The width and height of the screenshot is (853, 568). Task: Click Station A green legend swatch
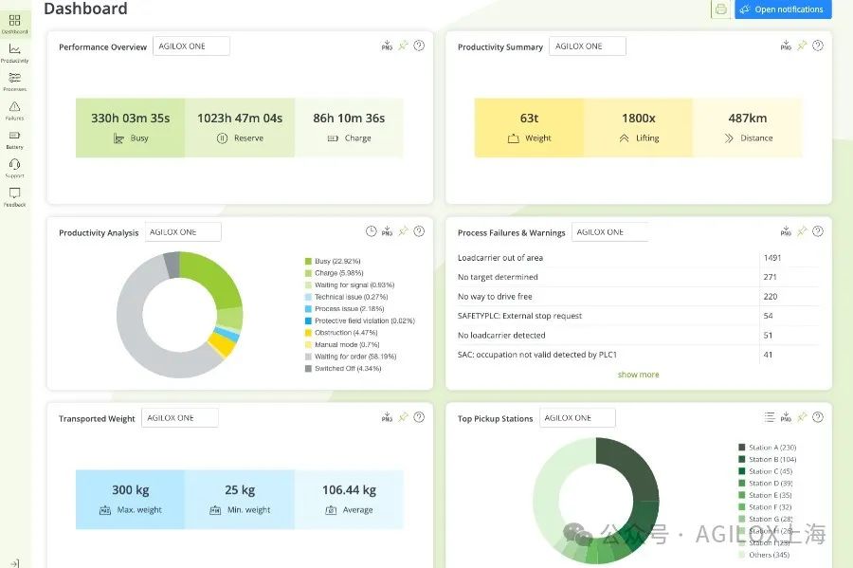[742, 448]
